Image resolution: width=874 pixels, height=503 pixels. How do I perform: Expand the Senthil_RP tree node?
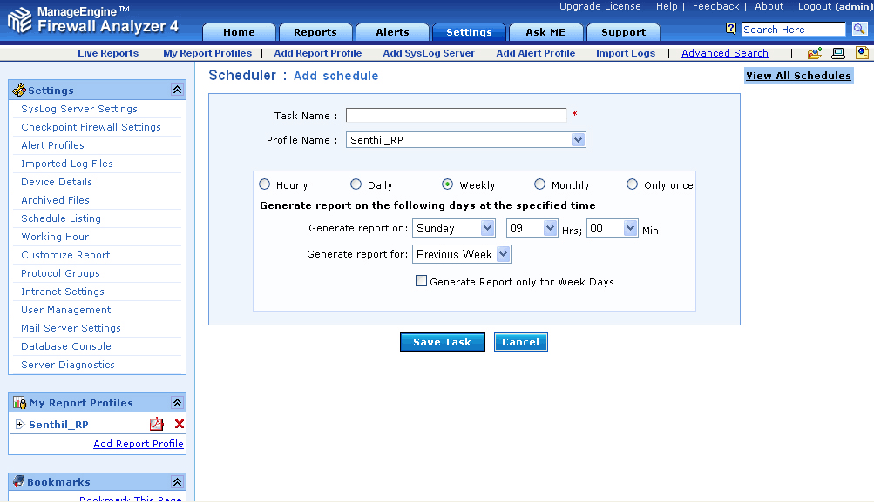[19, 425]
